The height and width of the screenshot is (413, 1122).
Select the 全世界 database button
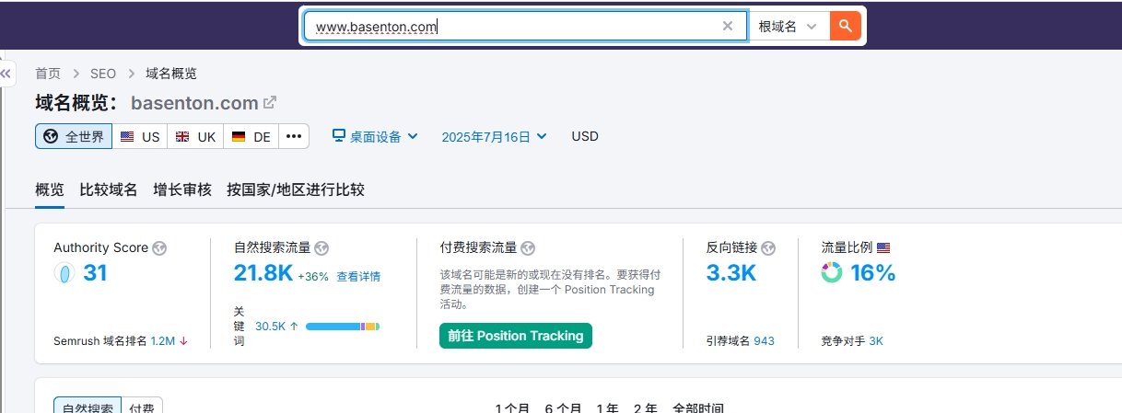point(74,136)
